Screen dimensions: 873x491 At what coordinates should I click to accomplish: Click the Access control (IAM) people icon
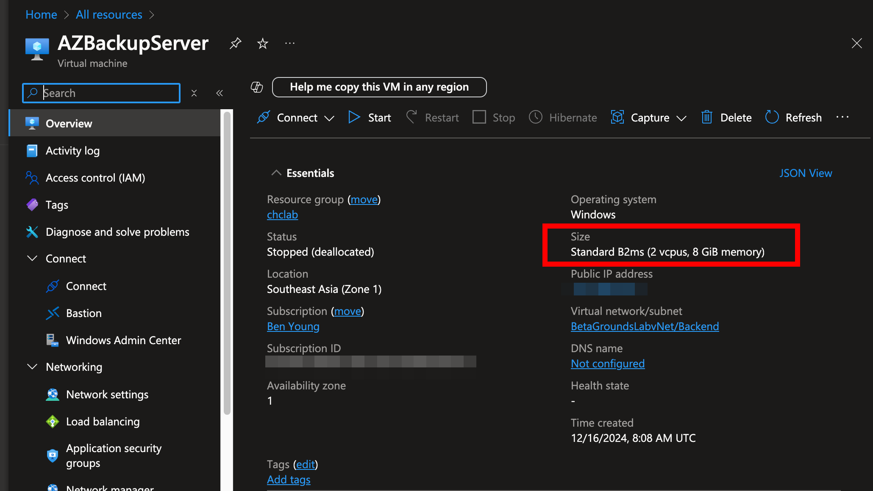32,178
